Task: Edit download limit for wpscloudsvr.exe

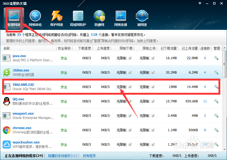Action: (x=130, y=144)
